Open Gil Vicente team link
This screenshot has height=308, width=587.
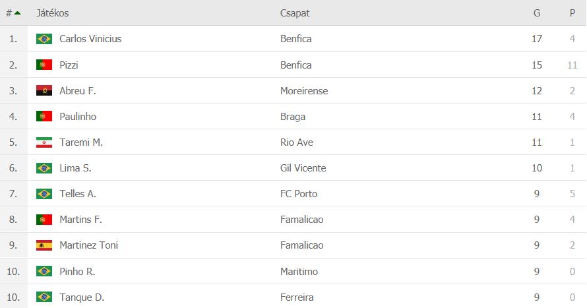303,168
